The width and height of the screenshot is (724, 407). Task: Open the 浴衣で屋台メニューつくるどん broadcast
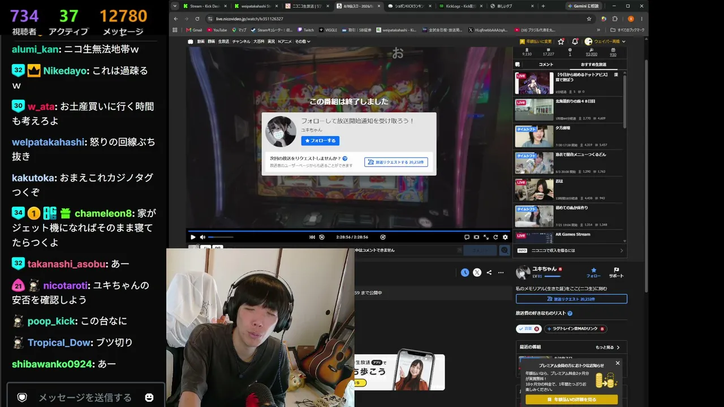[x=570, y=163]
